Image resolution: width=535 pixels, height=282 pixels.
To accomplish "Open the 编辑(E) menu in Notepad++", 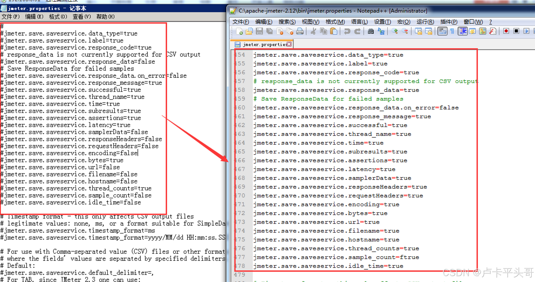I will [264, 22].
